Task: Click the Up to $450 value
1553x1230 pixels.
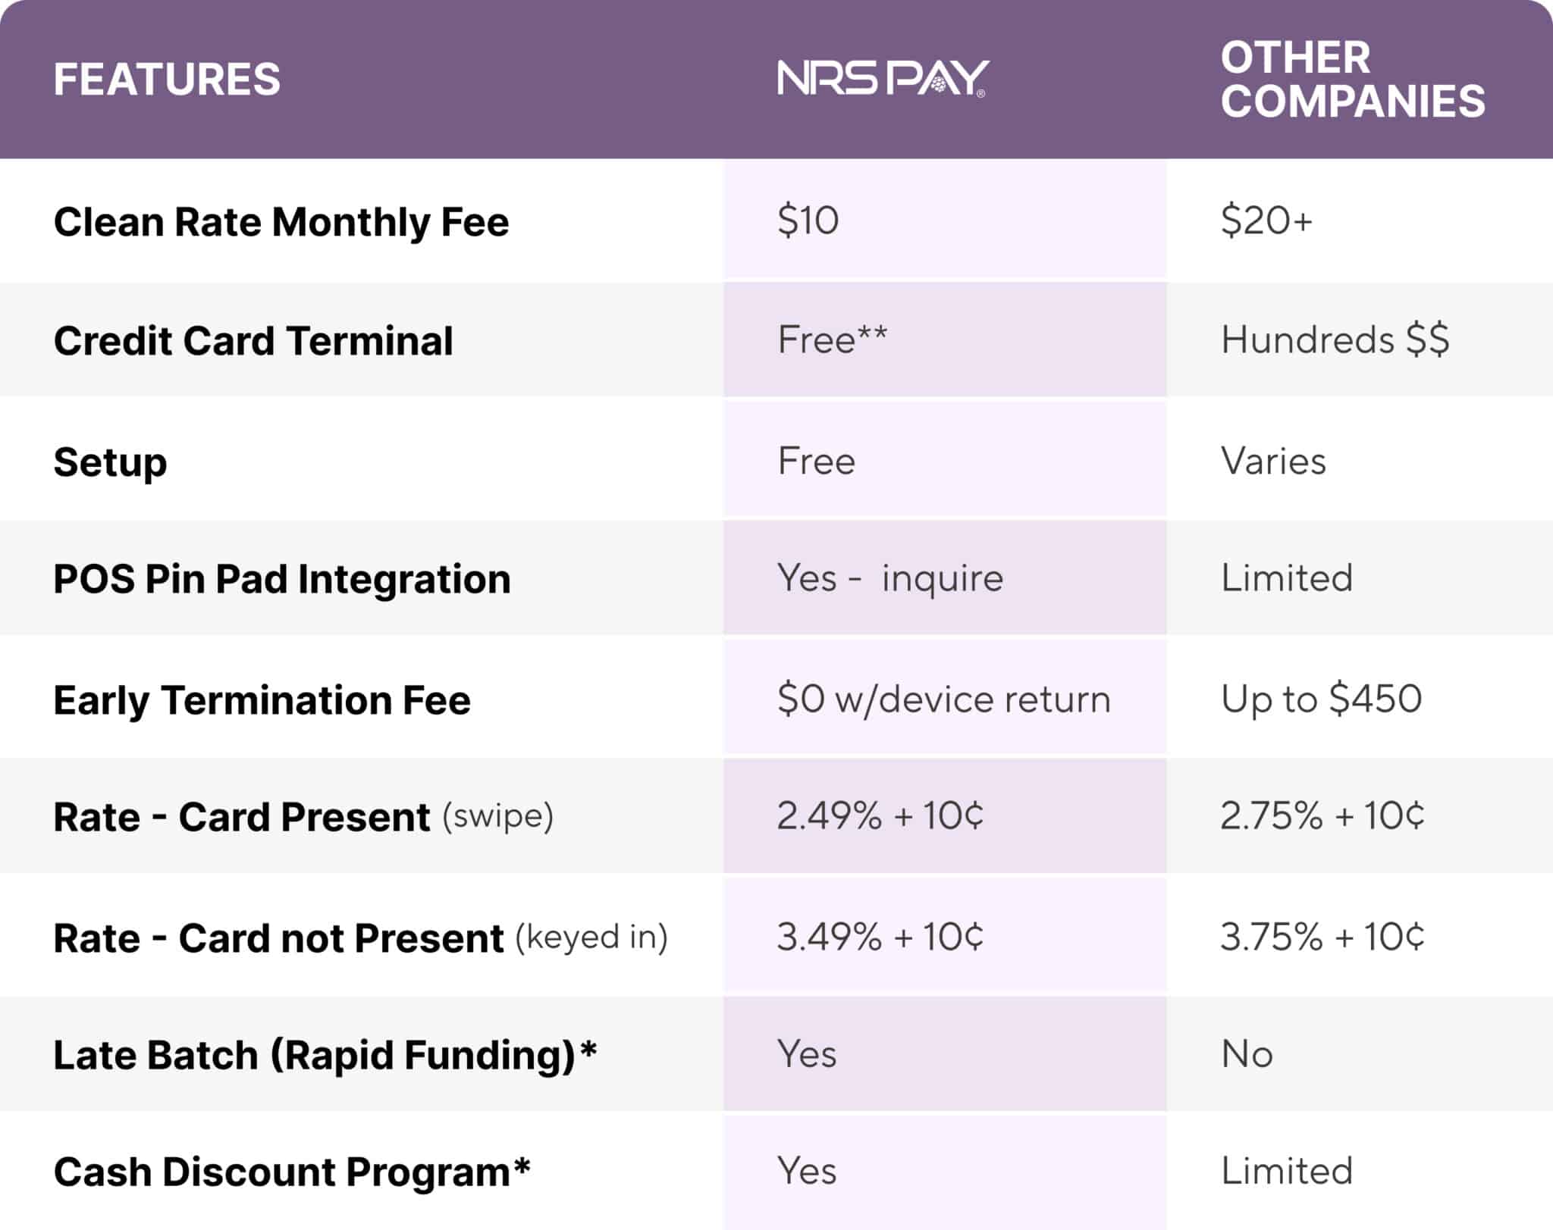Action: pyautogui.click(x=1321, y=699)
